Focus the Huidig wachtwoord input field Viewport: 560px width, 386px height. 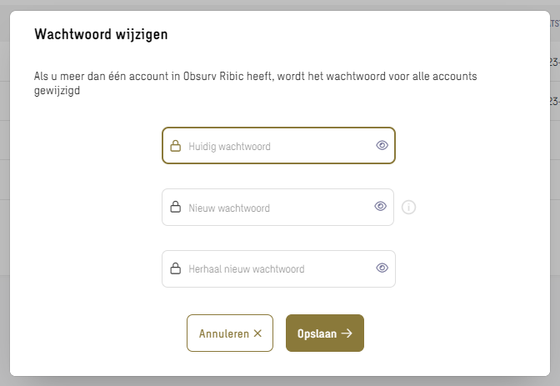278,146
